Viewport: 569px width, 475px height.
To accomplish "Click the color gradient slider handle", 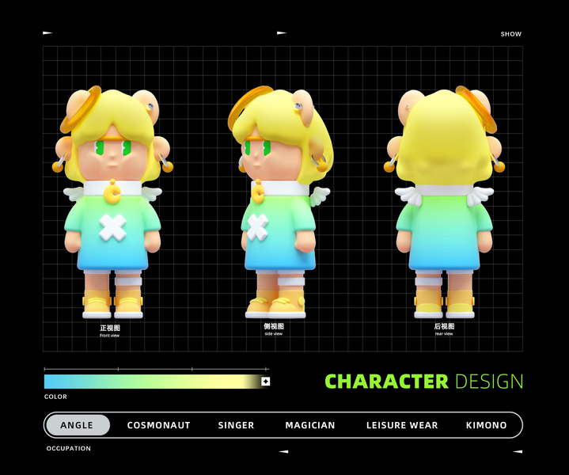I will [x=266, y=382].
